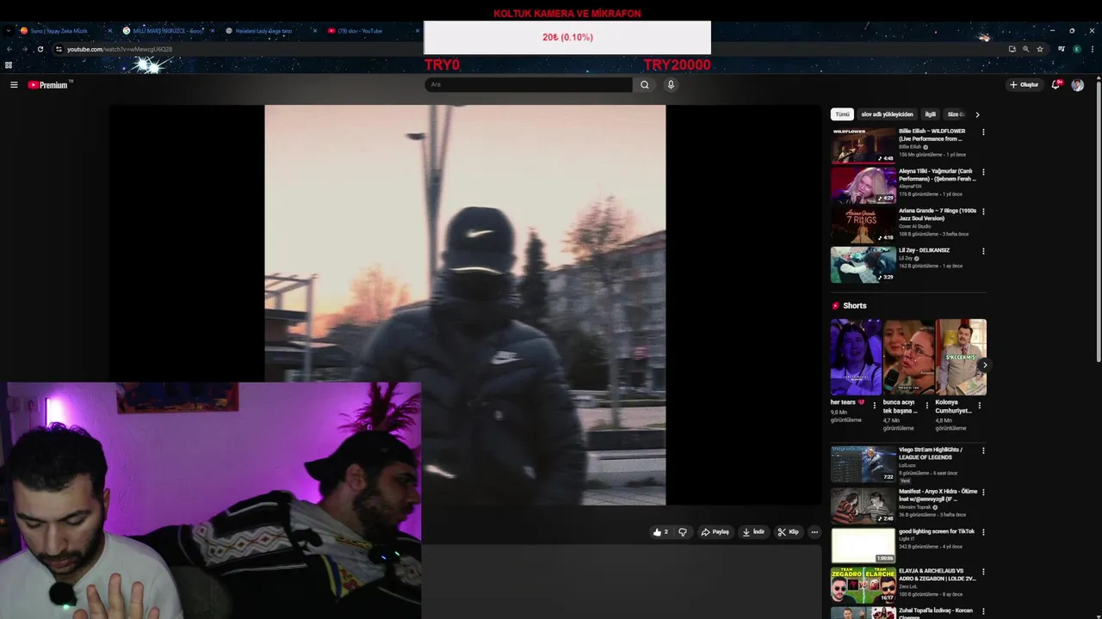Click the main video player
1102x619 pixels.
465,305
